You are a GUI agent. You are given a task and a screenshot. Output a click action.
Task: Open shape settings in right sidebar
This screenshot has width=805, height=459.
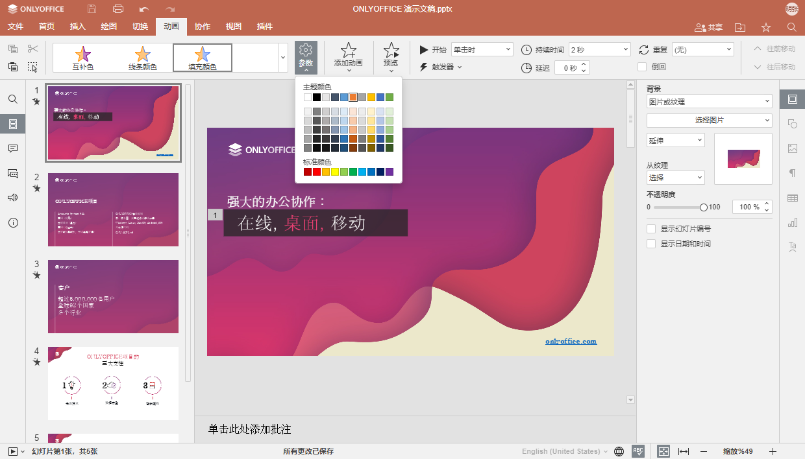pyautogui.click(x=792, y=124)
